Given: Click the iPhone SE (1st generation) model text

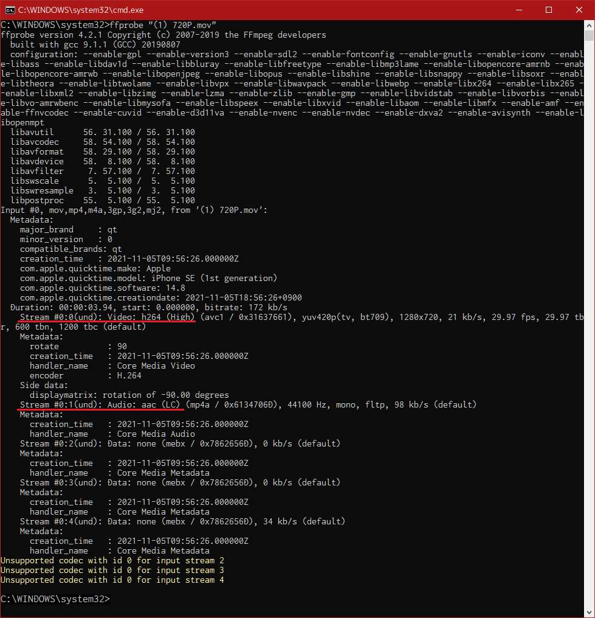Looking at the screenshot, I should click(214, 278).
